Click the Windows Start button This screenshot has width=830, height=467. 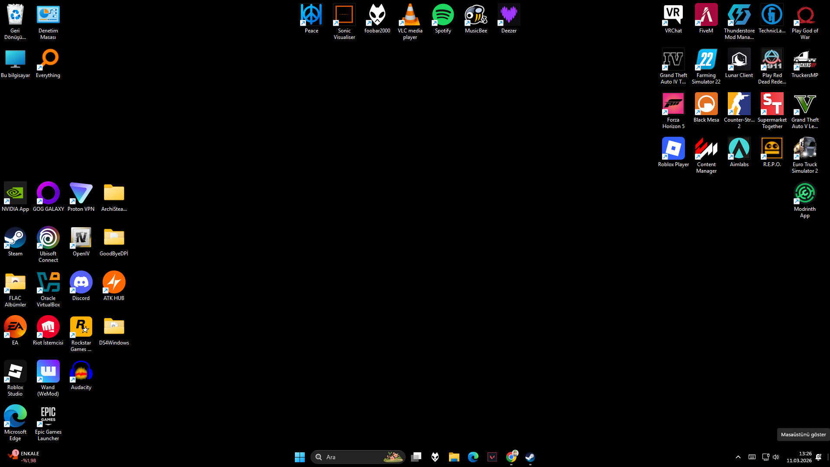[300, 457]
